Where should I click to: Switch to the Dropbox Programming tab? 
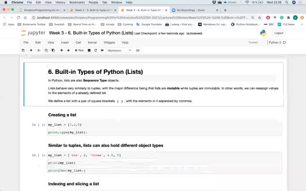[x=43, y=10]
